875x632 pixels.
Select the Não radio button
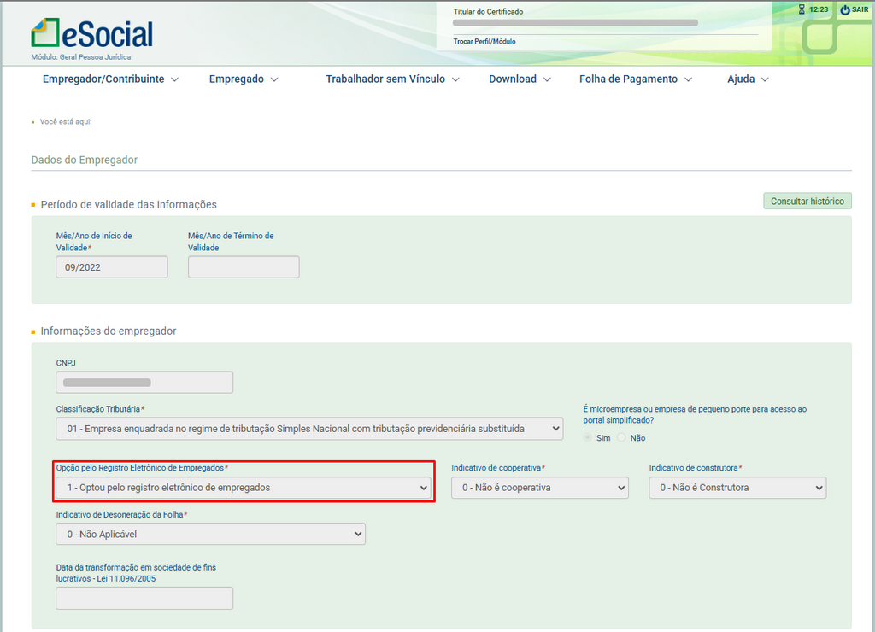(622, 438)
